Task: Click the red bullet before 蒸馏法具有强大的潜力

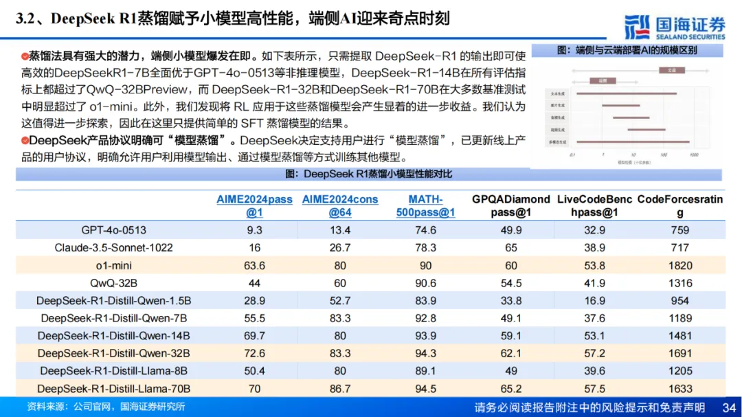Action: (x=25, y=56)
